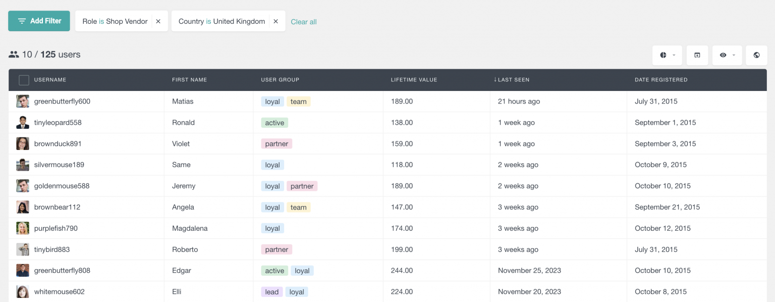
Task: Sort by the Last Seen column
Action: click(513, 80)
